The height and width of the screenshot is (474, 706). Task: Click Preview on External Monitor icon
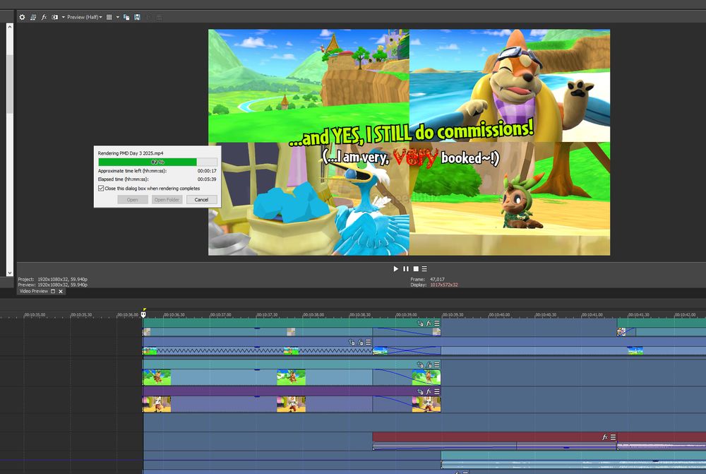[x=33, y=17]
